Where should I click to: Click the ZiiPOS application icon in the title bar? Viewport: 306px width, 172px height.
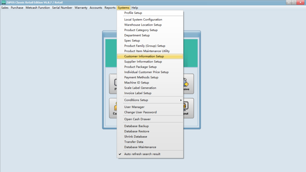pyautogui.click(x=4, y=2)
